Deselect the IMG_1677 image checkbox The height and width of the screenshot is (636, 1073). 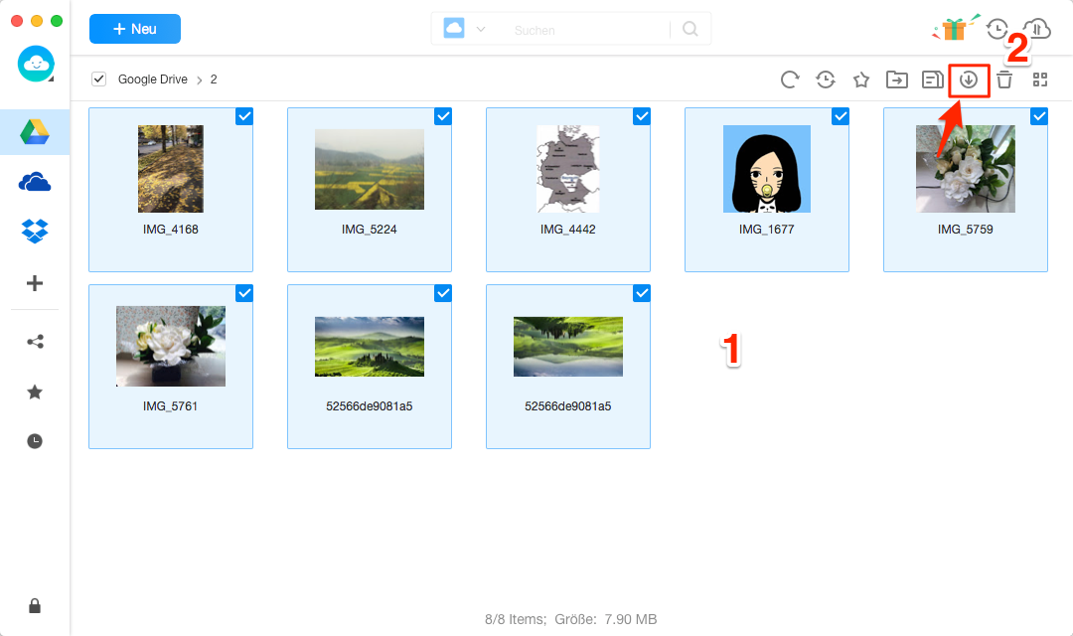point(841,116)
